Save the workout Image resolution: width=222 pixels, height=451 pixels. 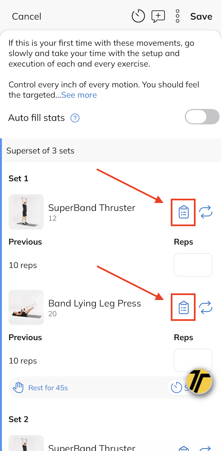pyautogui.click(x=201, y=17)
